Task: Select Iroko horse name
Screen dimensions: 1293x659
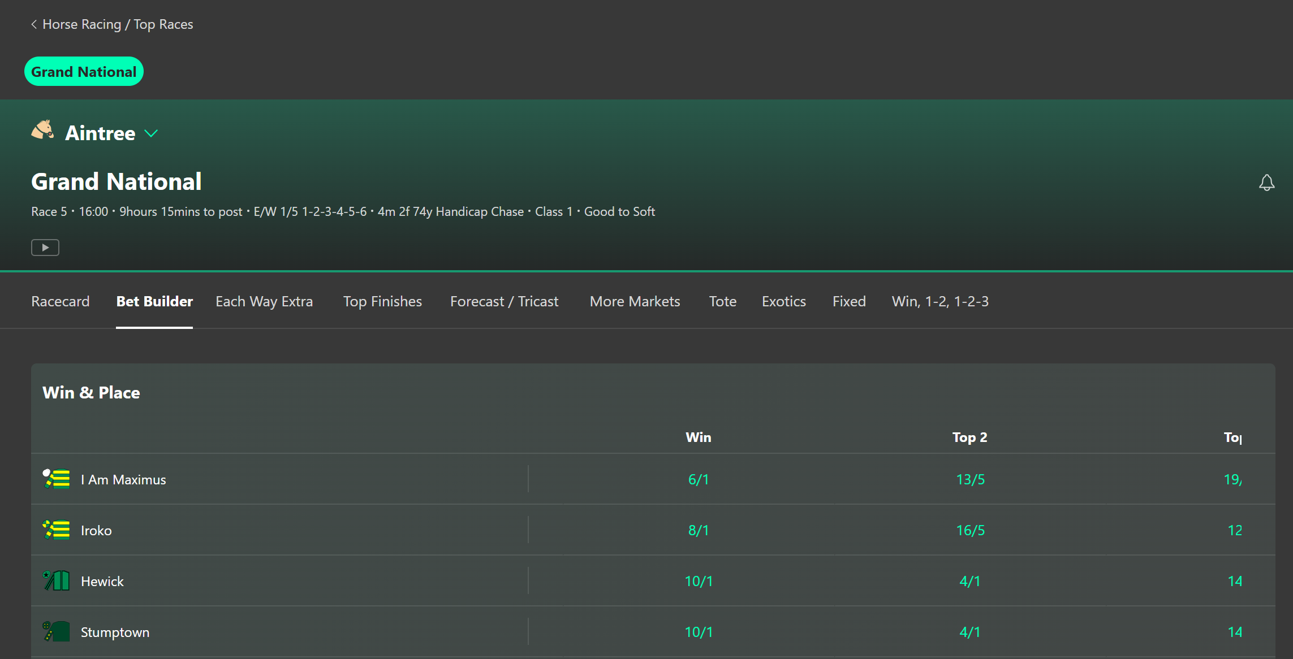Action: tap(96, 530)
